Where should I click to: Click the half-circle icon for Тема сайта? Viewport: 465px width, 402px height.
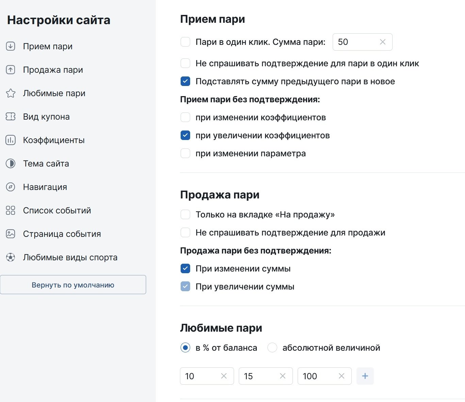[11, 163]
